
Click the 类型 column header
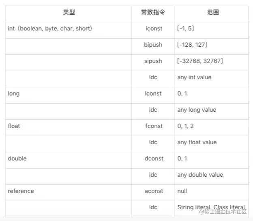[69, 12]
